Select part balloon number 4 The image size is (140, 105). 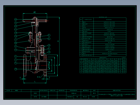[16, 56]
